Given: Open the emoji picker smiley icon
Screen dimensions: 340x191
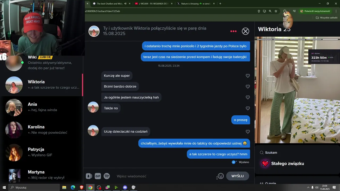Looking at the screenshot, I should [x=221, y=176].
